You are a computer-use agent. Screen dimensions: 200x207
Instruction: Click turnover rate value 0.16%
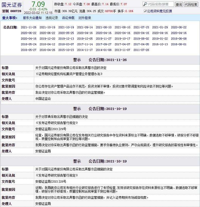coord(129,11)
